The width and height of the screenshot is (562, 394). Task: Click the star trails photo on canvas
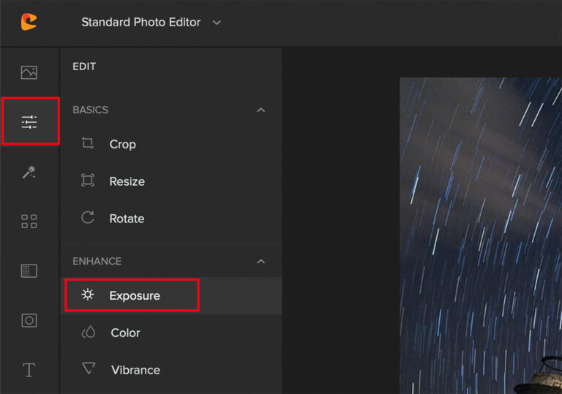[x=481, y=235]
